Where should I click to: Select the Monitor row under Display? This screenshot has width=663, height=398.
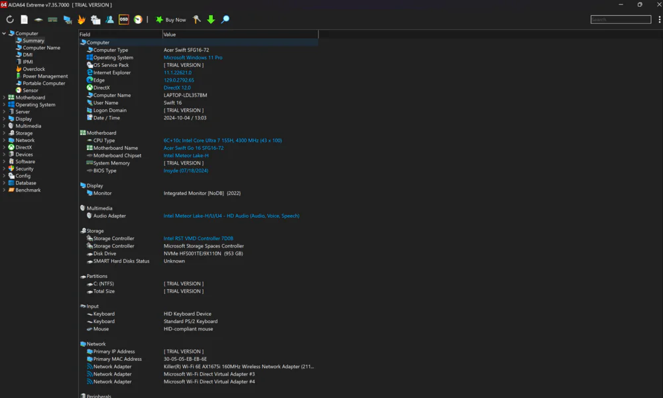point(199,193)
